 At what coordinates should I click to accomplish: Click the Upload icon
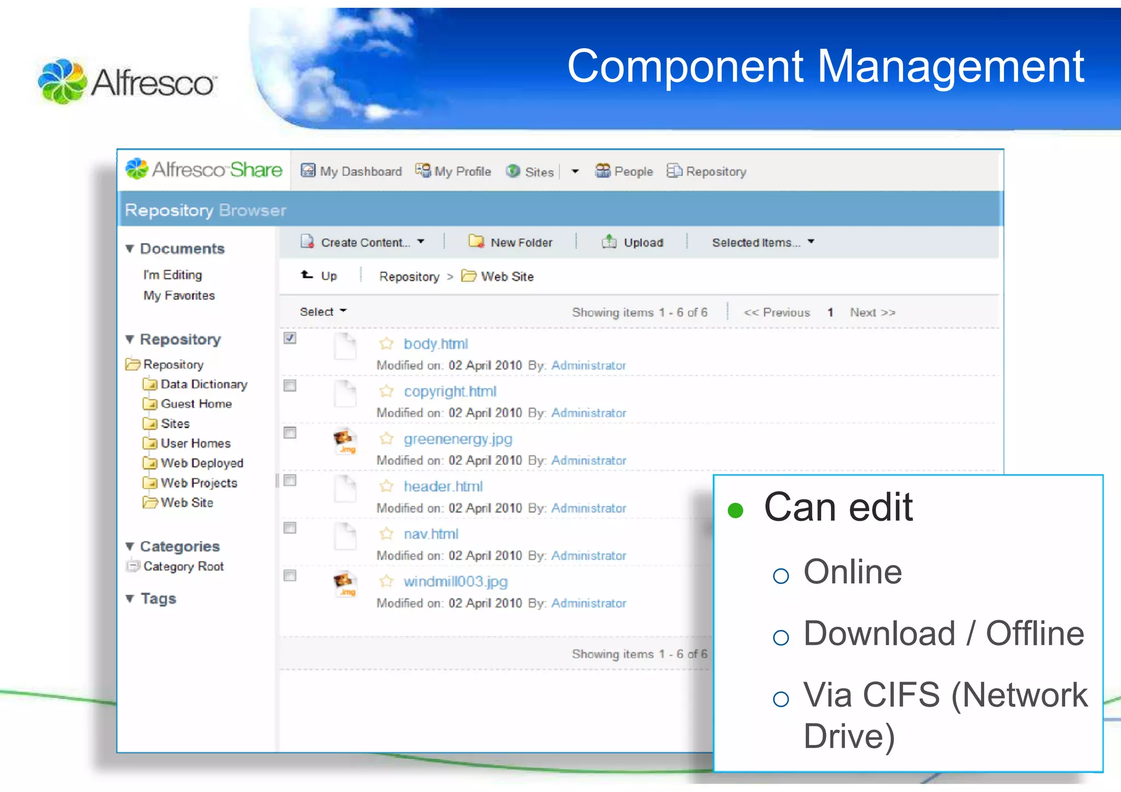pos(609,241)
